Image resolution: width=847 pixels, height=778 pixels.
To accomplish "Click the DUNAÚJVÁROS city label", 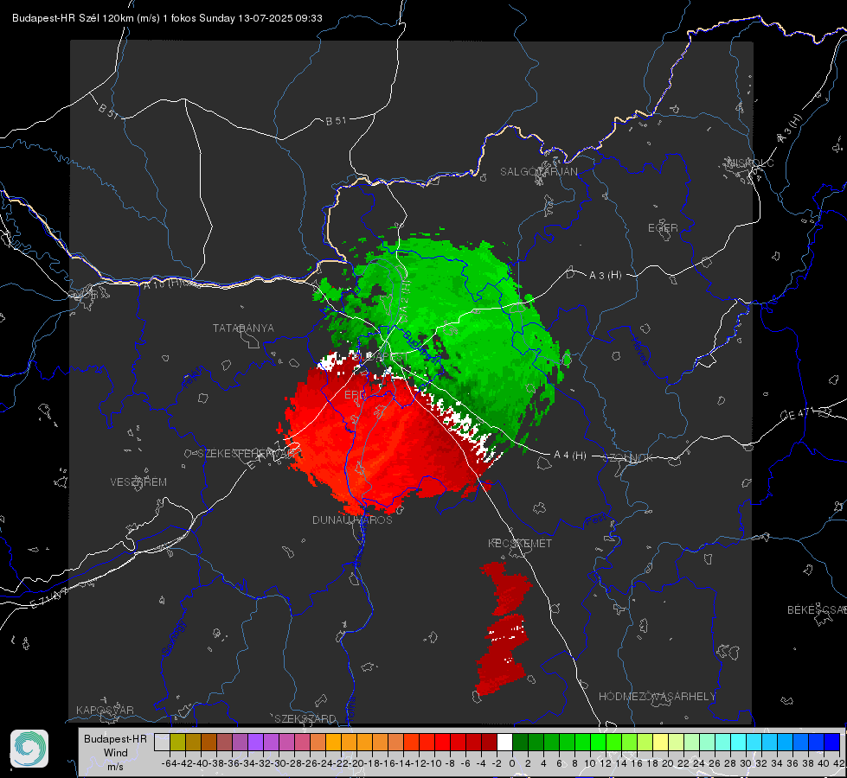I will pyautogui.click(x=352, y=520).
